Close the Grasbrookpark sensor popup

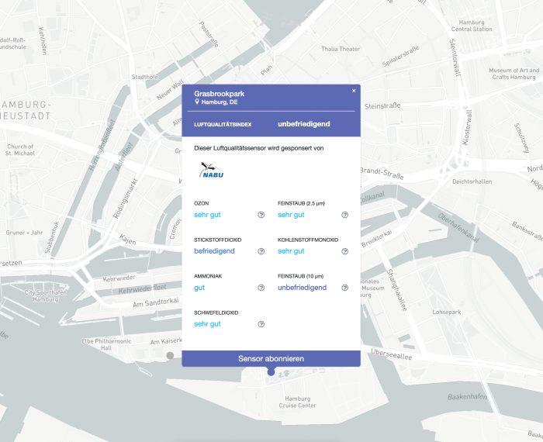(x=354, y=91)
